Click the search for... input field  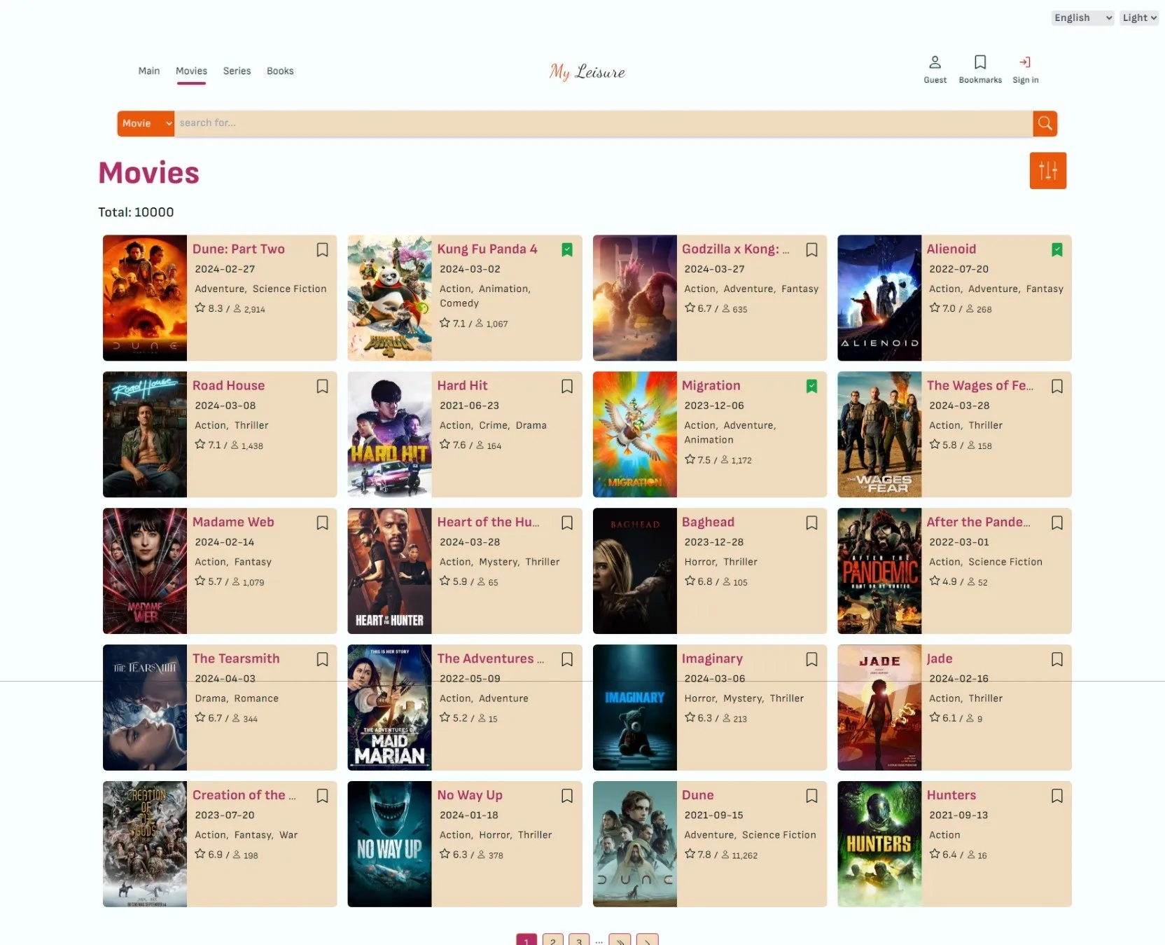(x=604, y=123)
